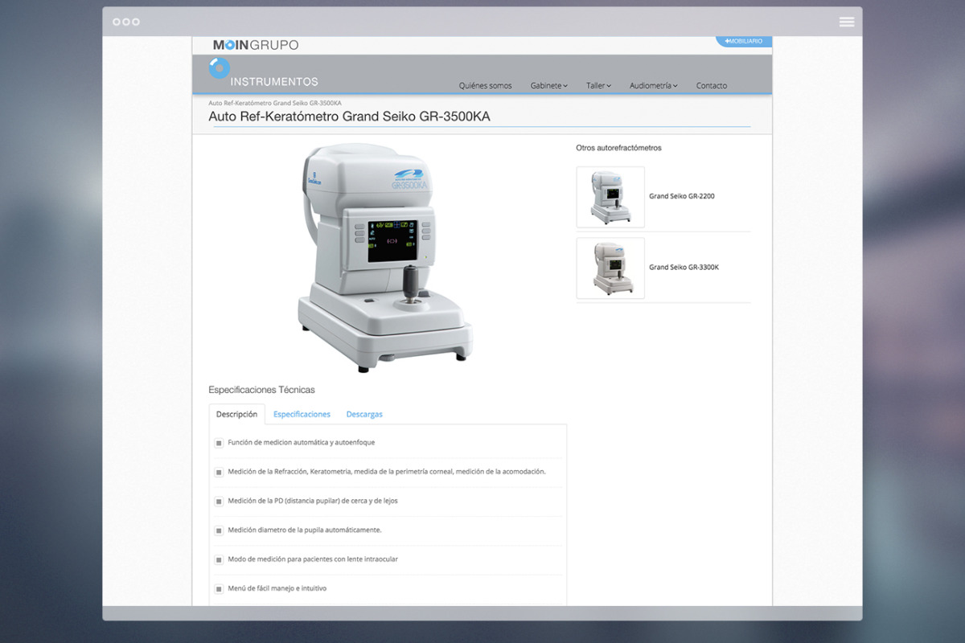The image size is (965, 643).
Task: Click text Medición diametro de la pupila automáticamente
Action: (304, 530)
